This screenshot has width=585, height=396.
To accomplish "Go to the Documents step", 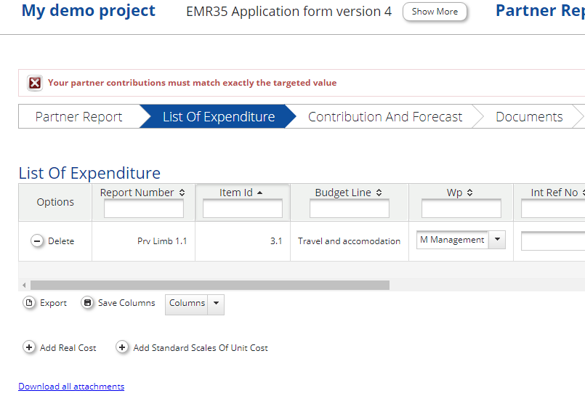I will pyautogui.click(x=529, y=117).
